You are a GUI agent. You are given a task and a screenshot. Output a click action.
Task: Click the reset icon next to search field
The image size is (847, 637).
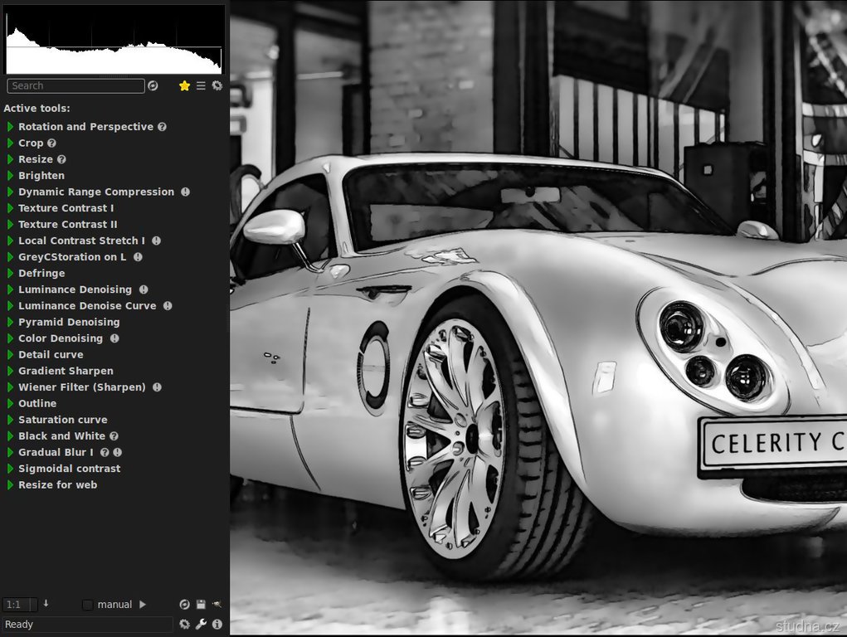(x=153, y=85)
